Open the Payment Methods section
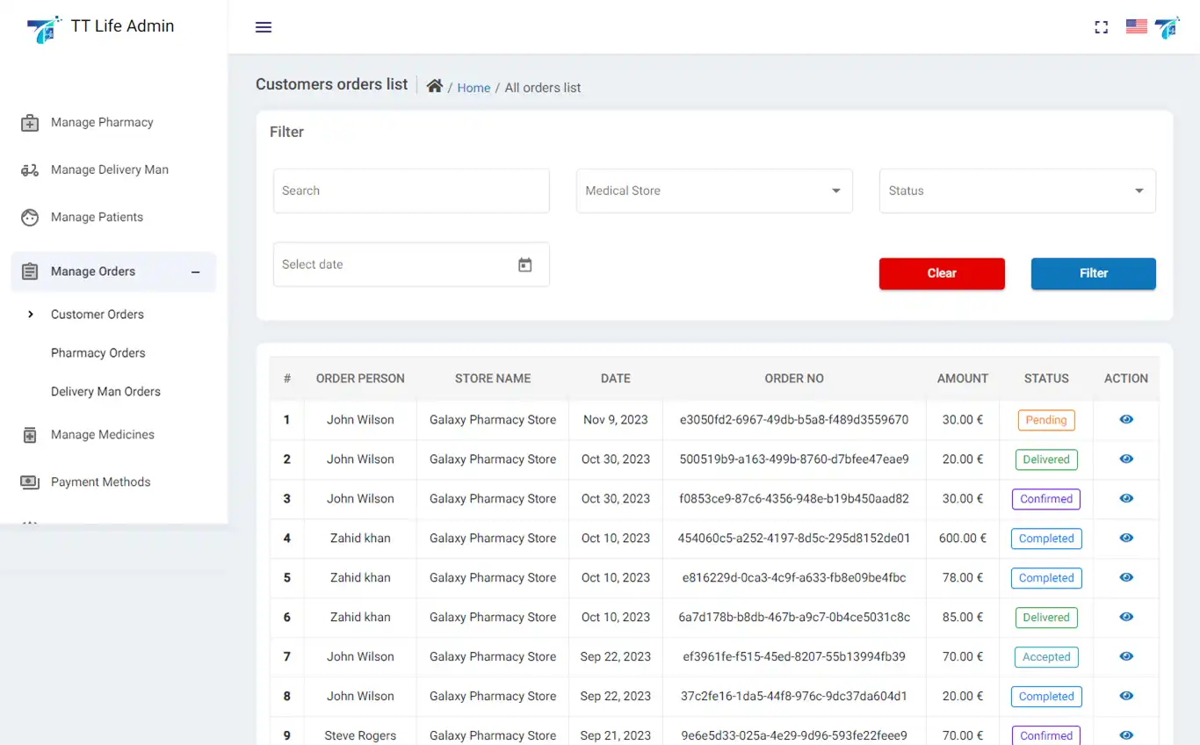 click(x=101, y=481)
